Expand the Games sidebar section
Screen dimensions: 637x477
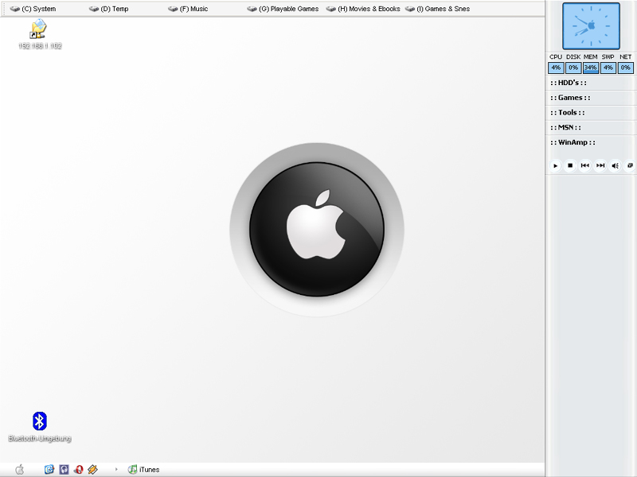coord(570,98)
